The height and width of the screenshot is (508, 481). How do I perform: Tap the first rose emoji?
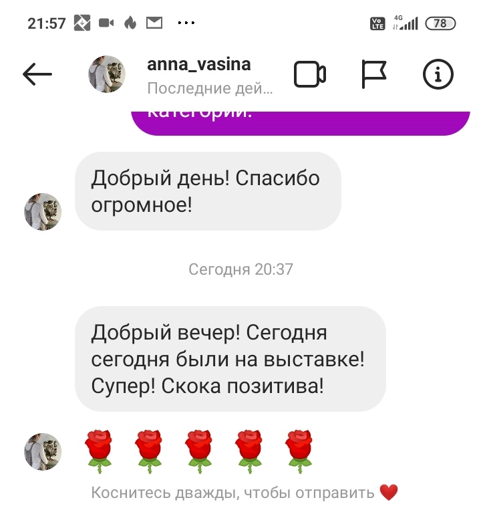(98, 451)
